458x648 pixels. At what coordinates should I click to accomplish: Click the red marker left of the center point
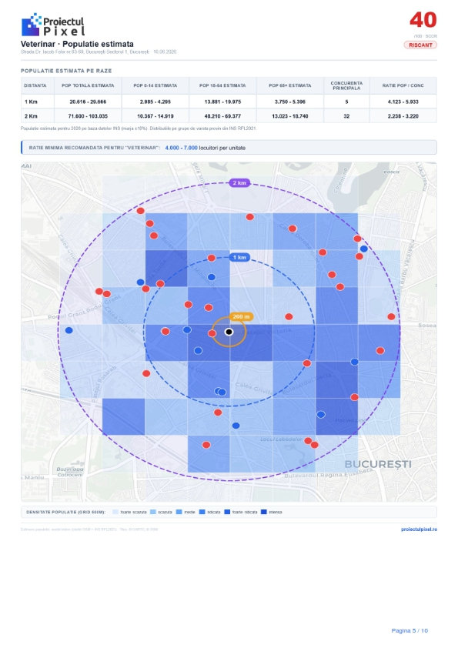(x=212, y=333)
